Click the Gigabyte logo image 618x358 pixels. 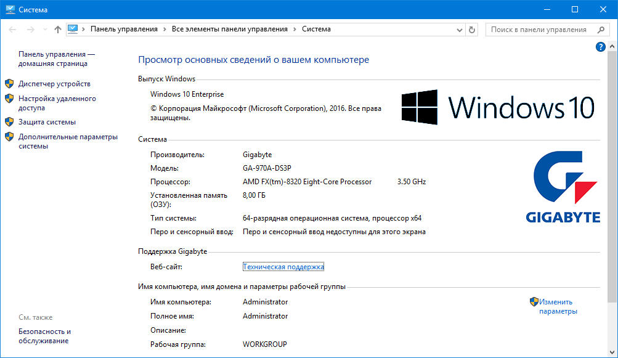563,187
